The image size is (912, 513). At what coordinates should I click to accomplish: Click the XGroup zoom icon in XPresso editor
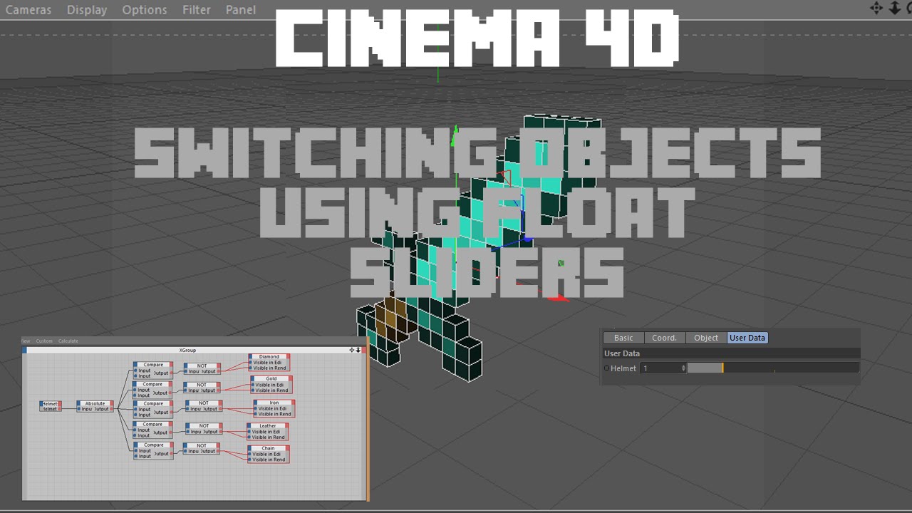tap(358, 350)
